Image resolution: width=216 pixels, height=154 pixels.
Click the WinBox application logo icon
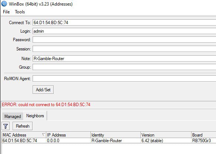[4, 4]
